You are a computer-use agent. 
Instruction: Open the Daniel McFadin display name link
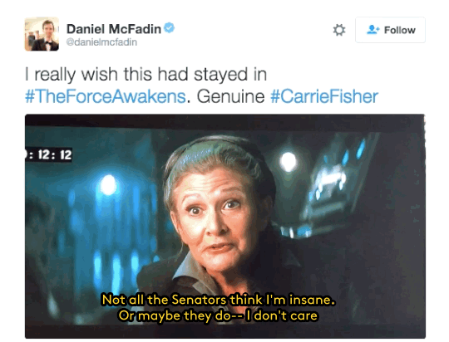pos(114,29)
